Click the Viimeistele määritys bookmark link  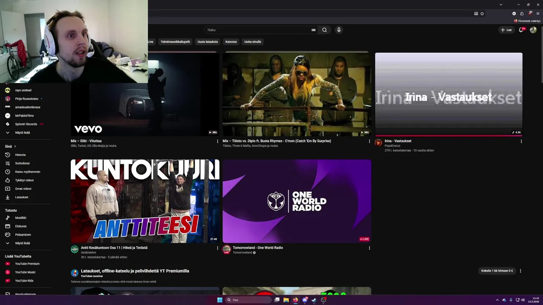(x=527, y=21)
